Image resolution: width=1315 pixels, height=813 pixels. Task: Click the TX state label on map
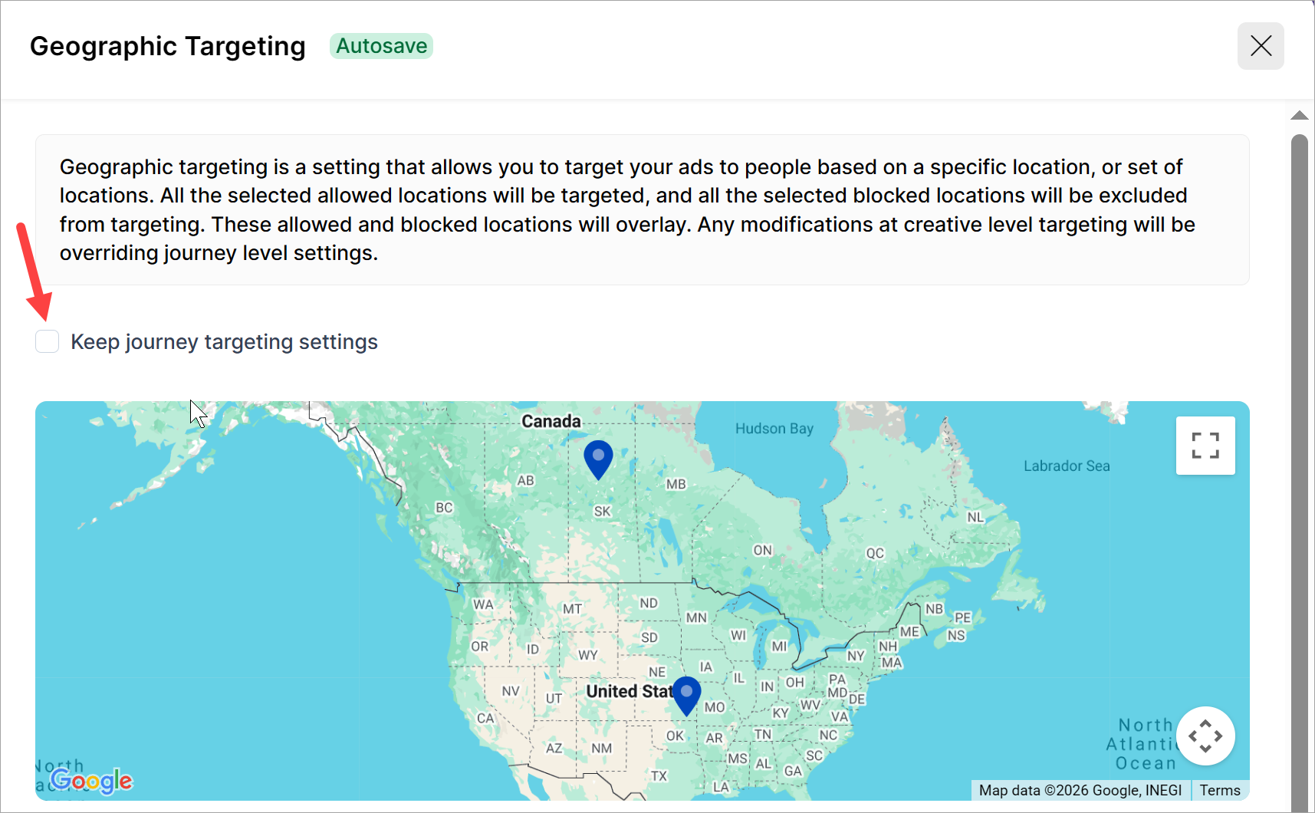(659, 775)
